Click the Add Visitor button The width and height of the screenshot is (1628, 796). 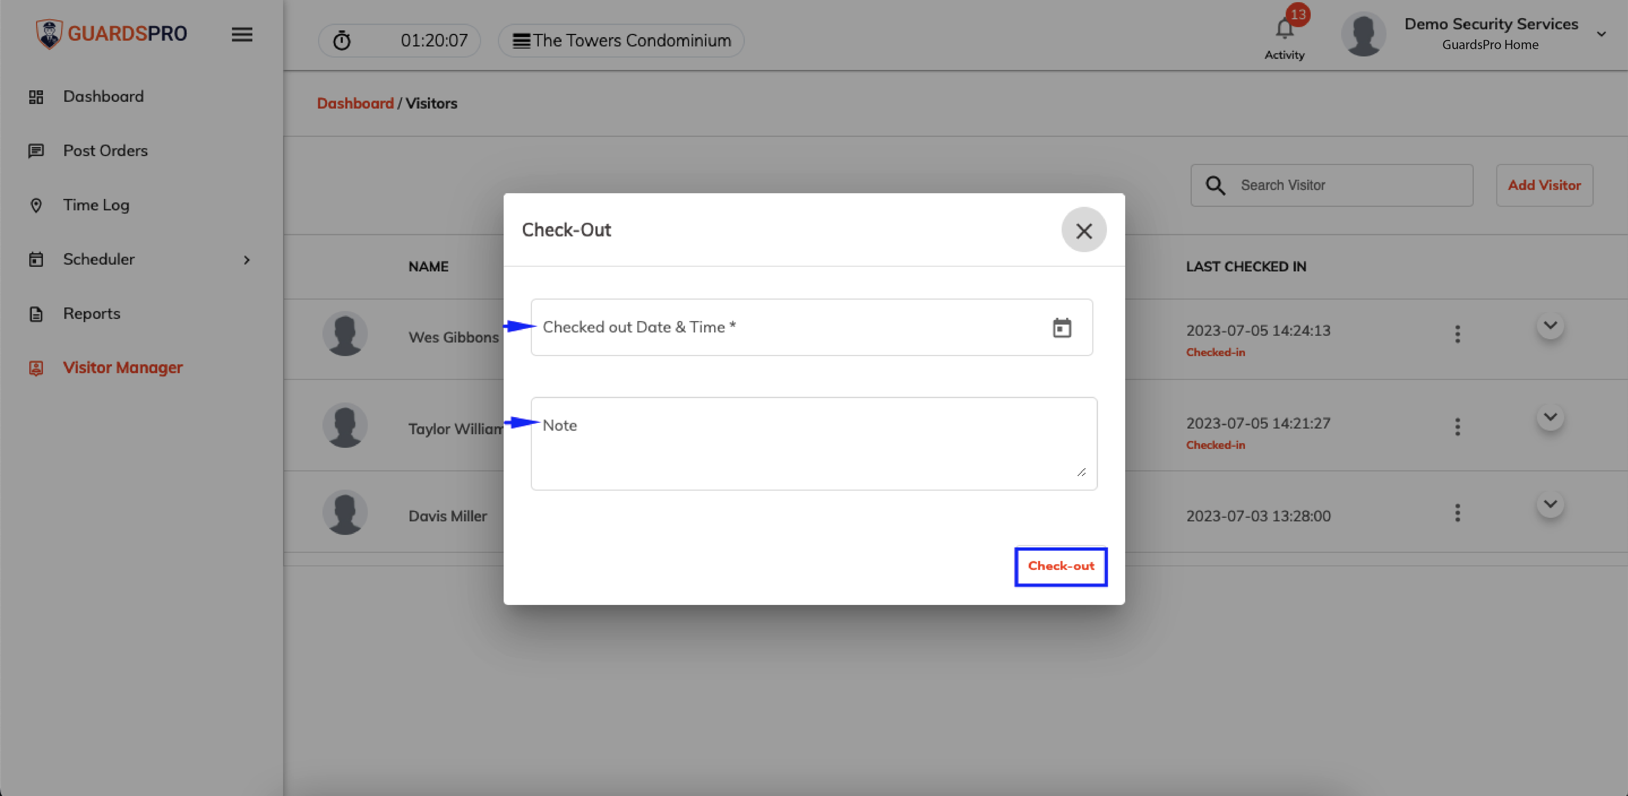(x=1544, y=186)
